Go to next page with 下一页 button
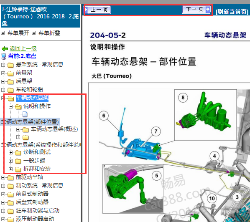This screenshot has height=222, width=250. coord(196,10)
